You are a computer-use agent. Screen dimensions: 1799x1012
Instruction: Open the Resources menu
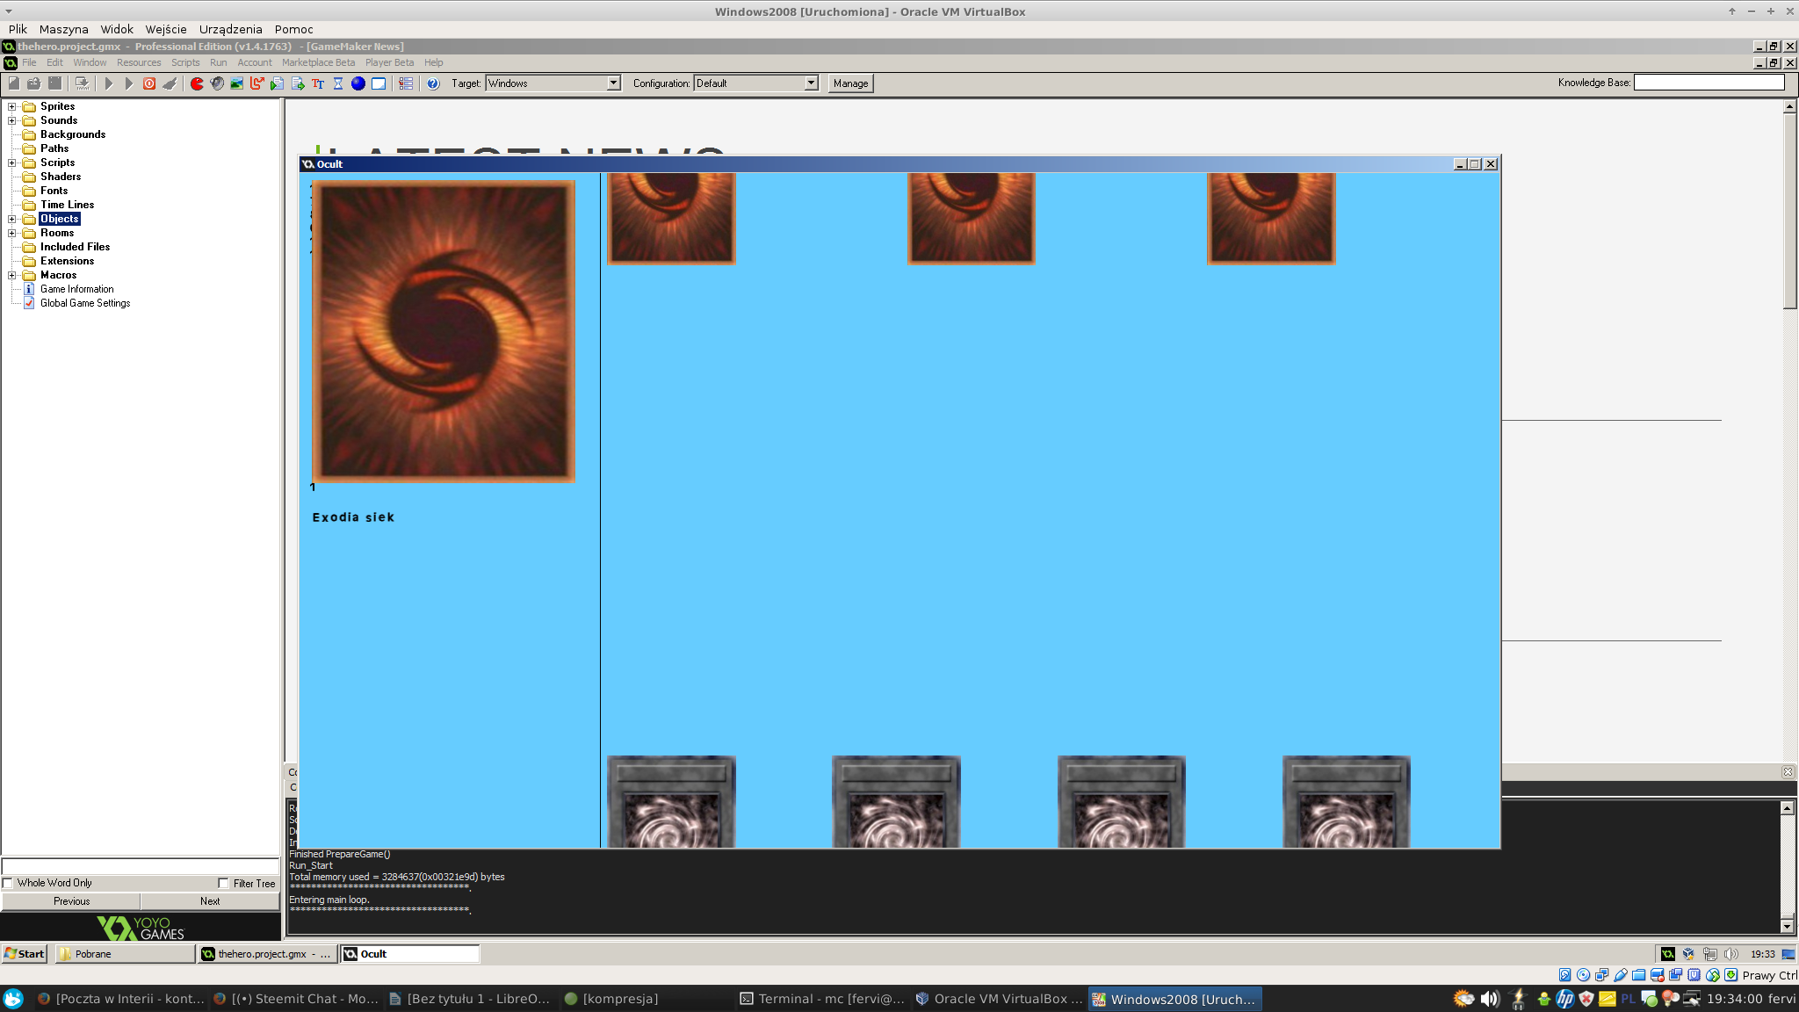(138, 62)
